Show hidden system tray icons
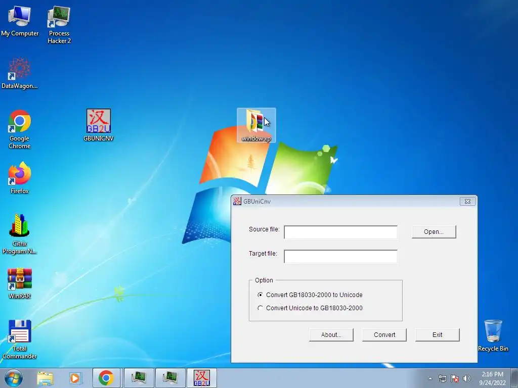This screenshot has height=388, width=518. pyautogui.click(x=430, y=378)
